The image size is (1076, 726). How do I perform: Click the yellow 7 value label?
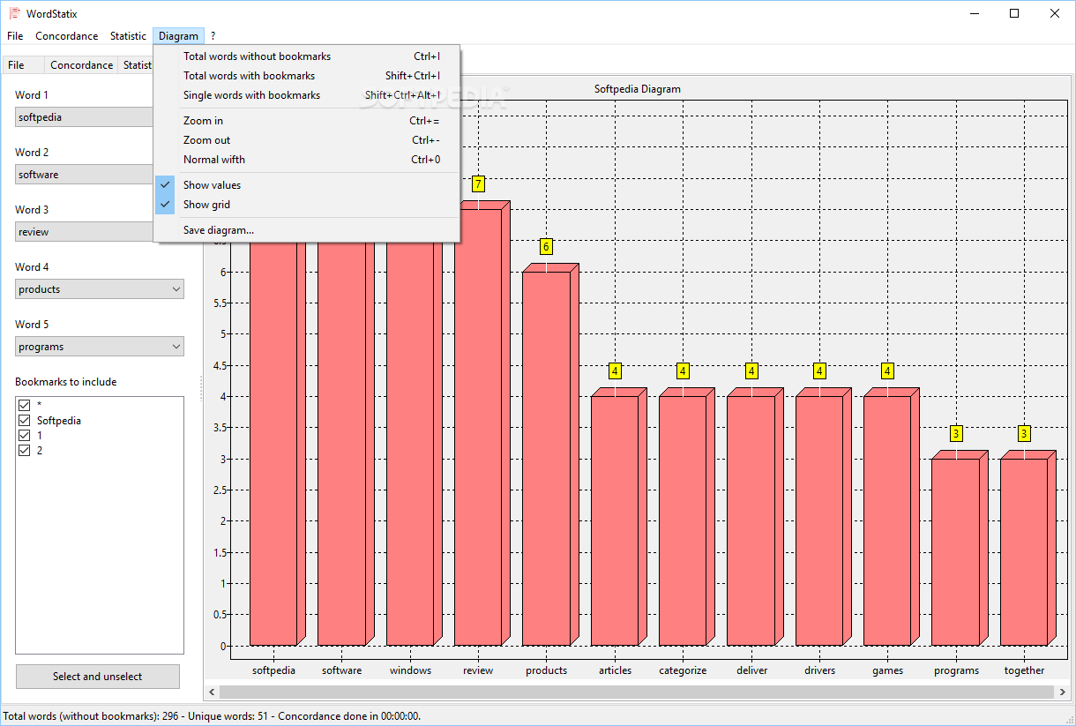(478, 183)
